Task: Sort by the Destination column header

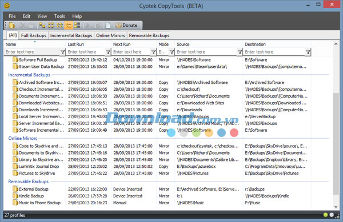Action: click(x=277, y=44)
